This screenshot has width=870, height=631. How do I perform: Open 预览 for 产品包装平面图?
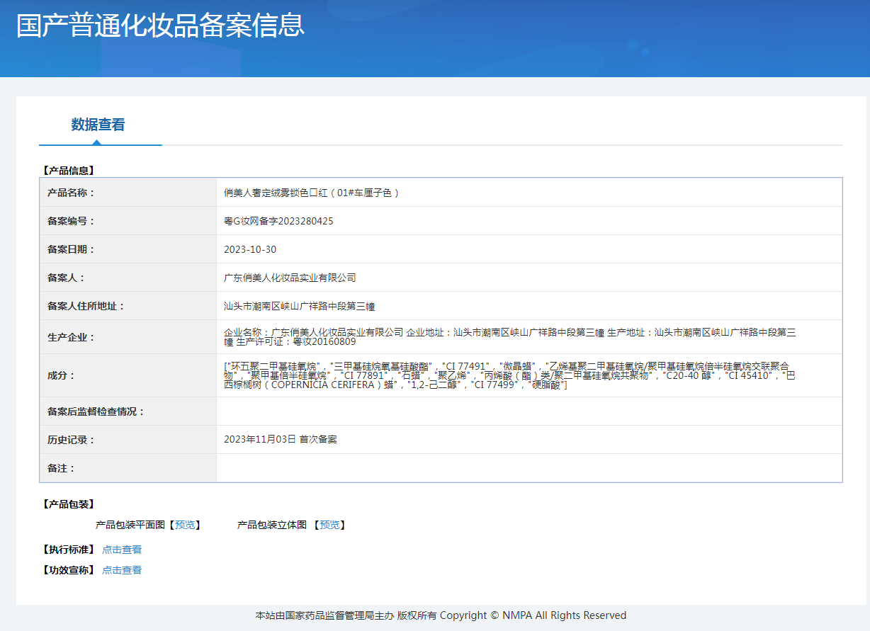(x=185, y=525)
